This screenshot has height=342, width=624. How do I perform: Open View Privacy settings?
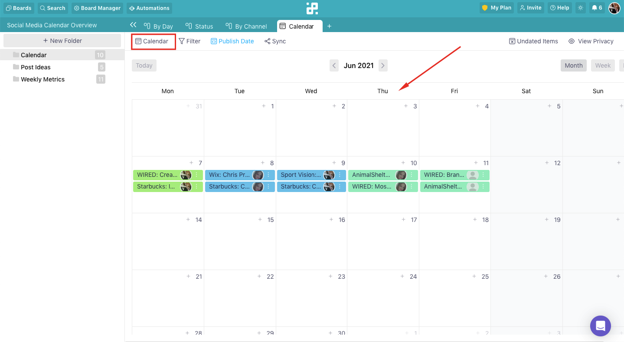tap(591, 41)
